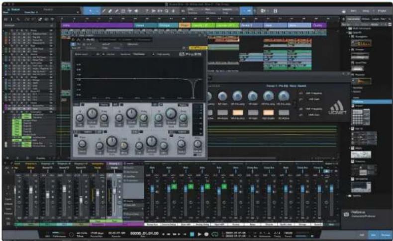
Task: Open the Start page tab
Action: (x=354, y=11)
